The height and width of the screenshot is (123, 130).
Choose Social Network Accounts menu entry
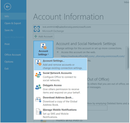pyautogui.click(x=61, y=77)
